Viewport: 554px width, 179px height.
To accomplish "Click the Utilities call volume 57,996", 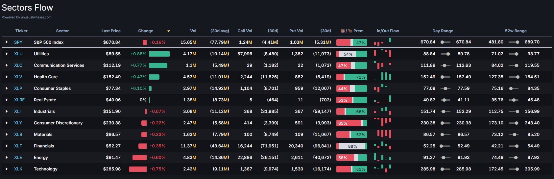I will (x=245, y=54).
